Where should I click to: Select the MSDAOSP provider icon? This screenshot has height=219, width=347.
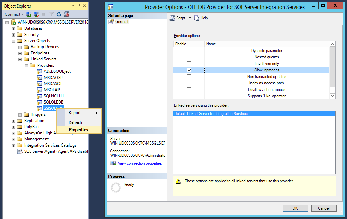[x=39, y=78]
